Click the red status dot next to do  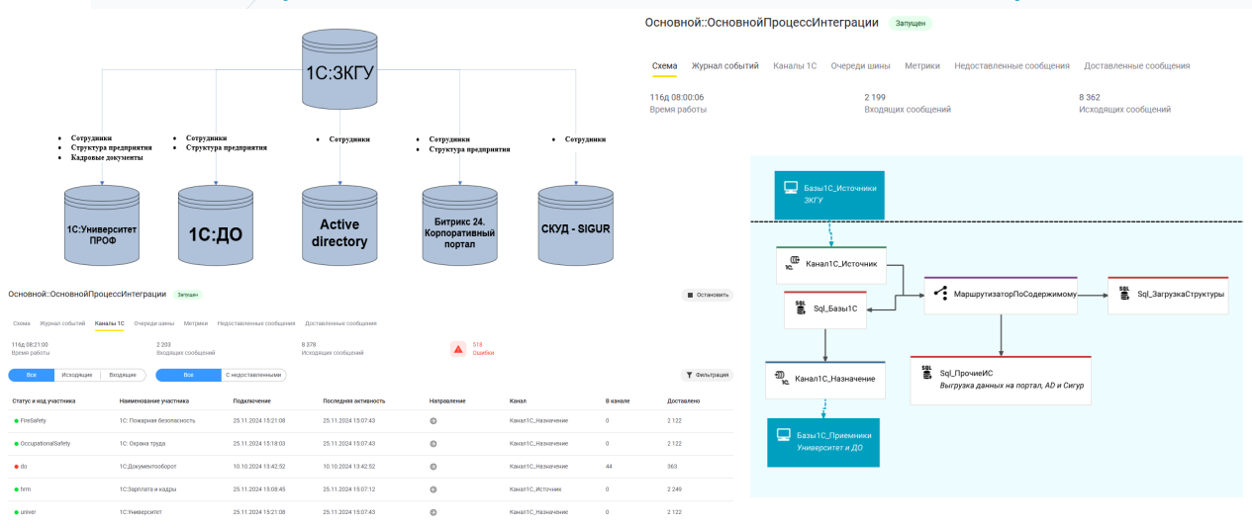pyautogui.click(x=16, y=466)
